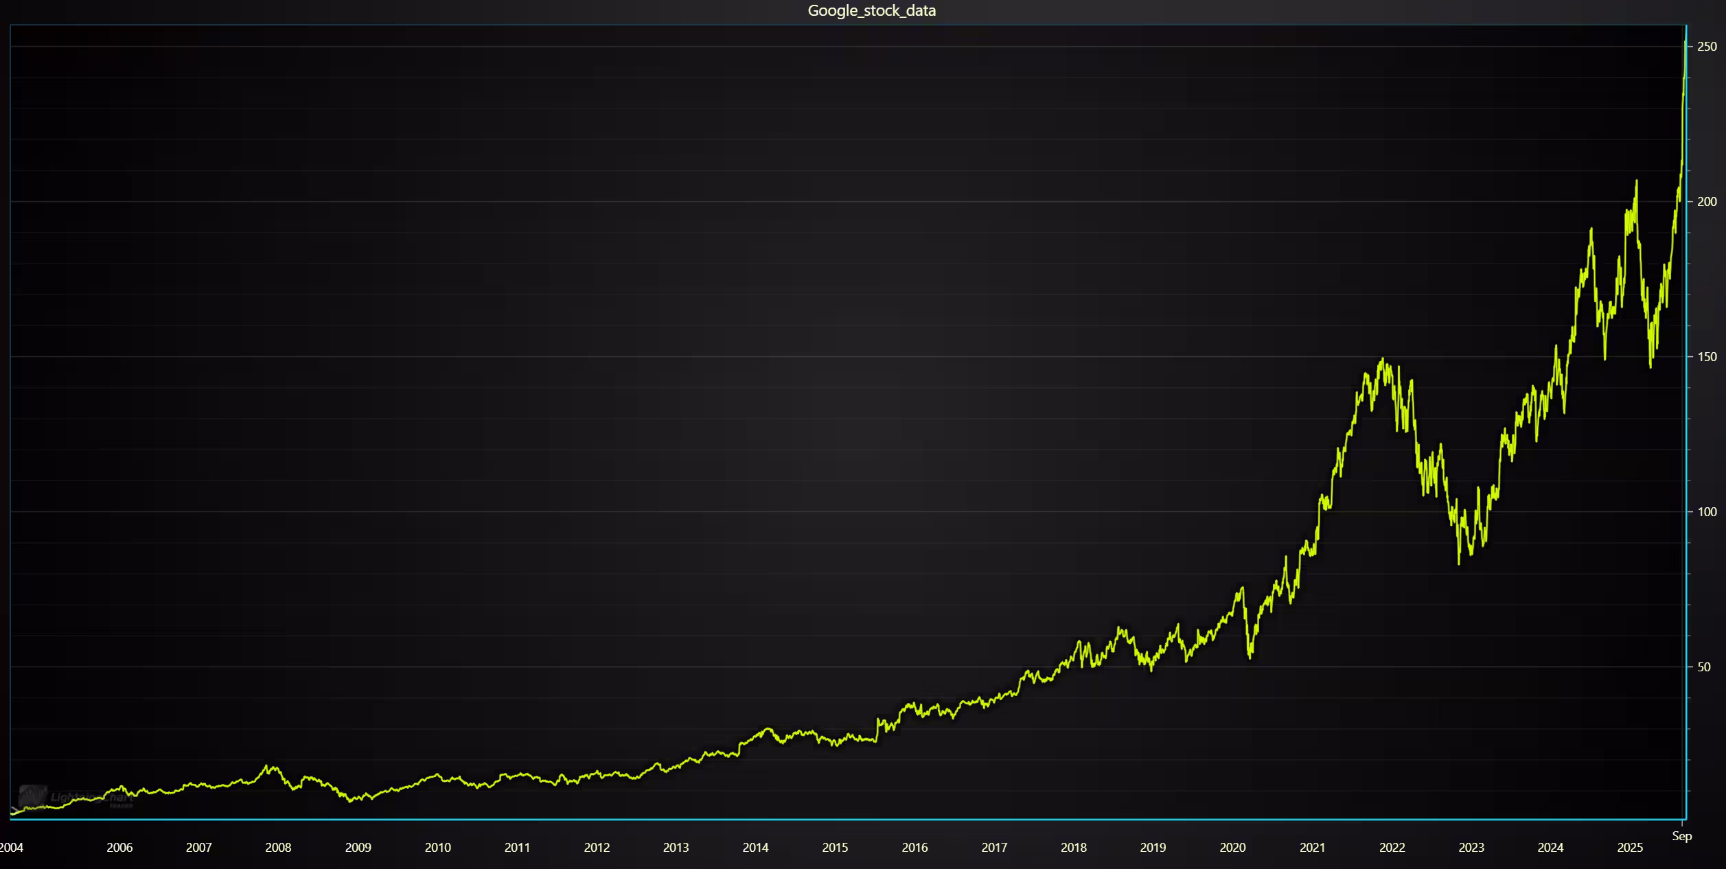Image resolution: width=1726 pixels, height=869 pixels.
Task: Click the 250 price axis label
Action: [x=1707, y=47]
